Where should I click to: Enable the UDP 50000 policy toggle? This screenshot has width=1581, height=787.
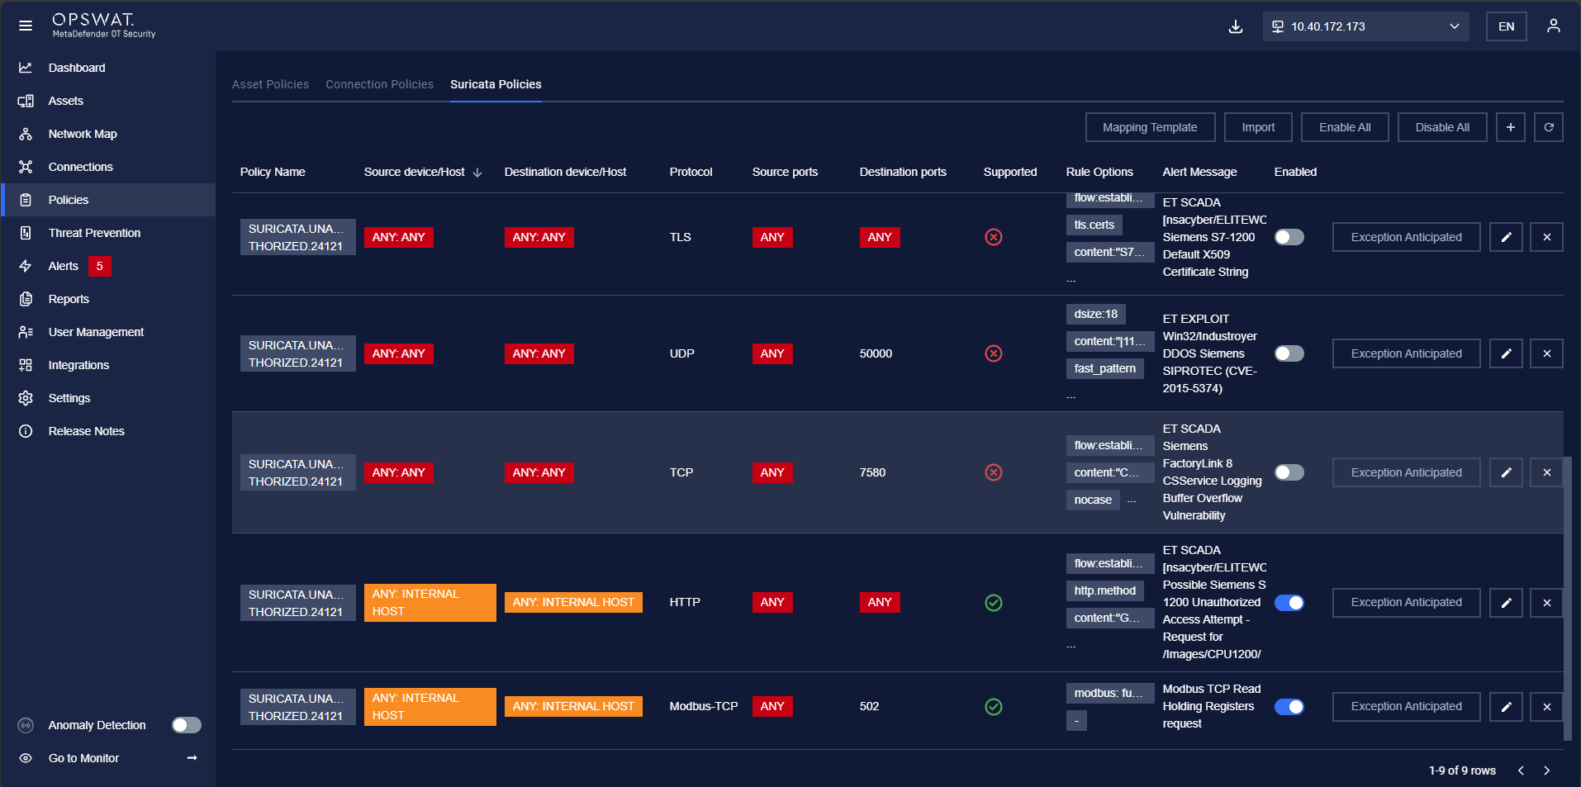[x=1289, y=353]
